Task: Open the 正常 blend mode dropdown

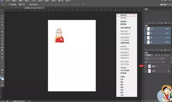Action: pos(151,59)
